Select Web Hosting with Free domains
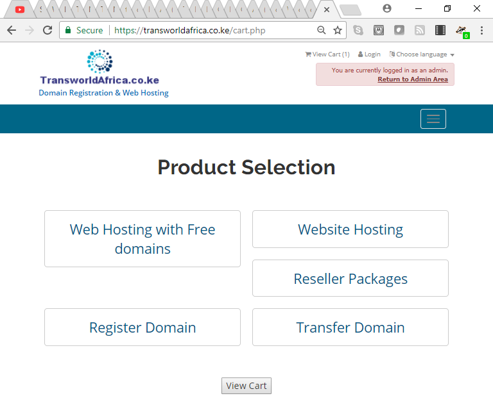 coord(143,238)
